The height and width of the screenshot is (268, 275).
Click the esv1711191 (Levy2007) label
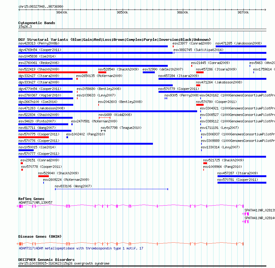(219, 128)
